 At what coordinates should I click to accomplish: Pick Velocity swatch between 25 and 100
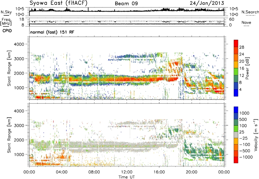pos(236,129)
